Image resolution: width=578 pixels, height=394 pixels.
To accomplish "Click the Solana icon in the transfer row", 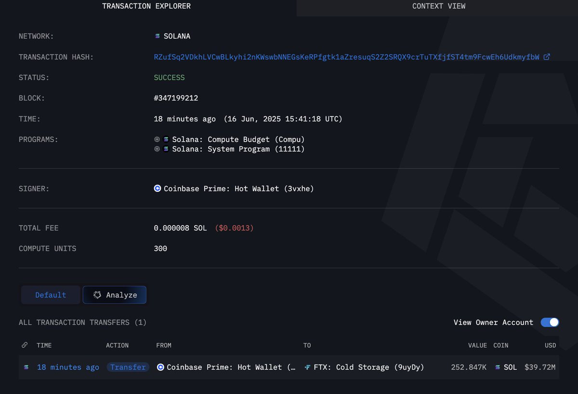I will pyautogui.click(x=26, y=367).
